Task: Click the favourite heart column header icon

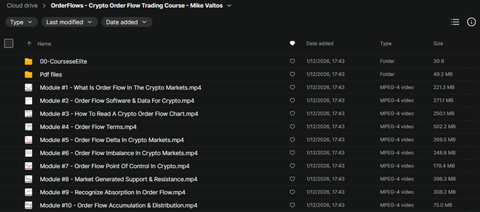Action: [292, 44]
